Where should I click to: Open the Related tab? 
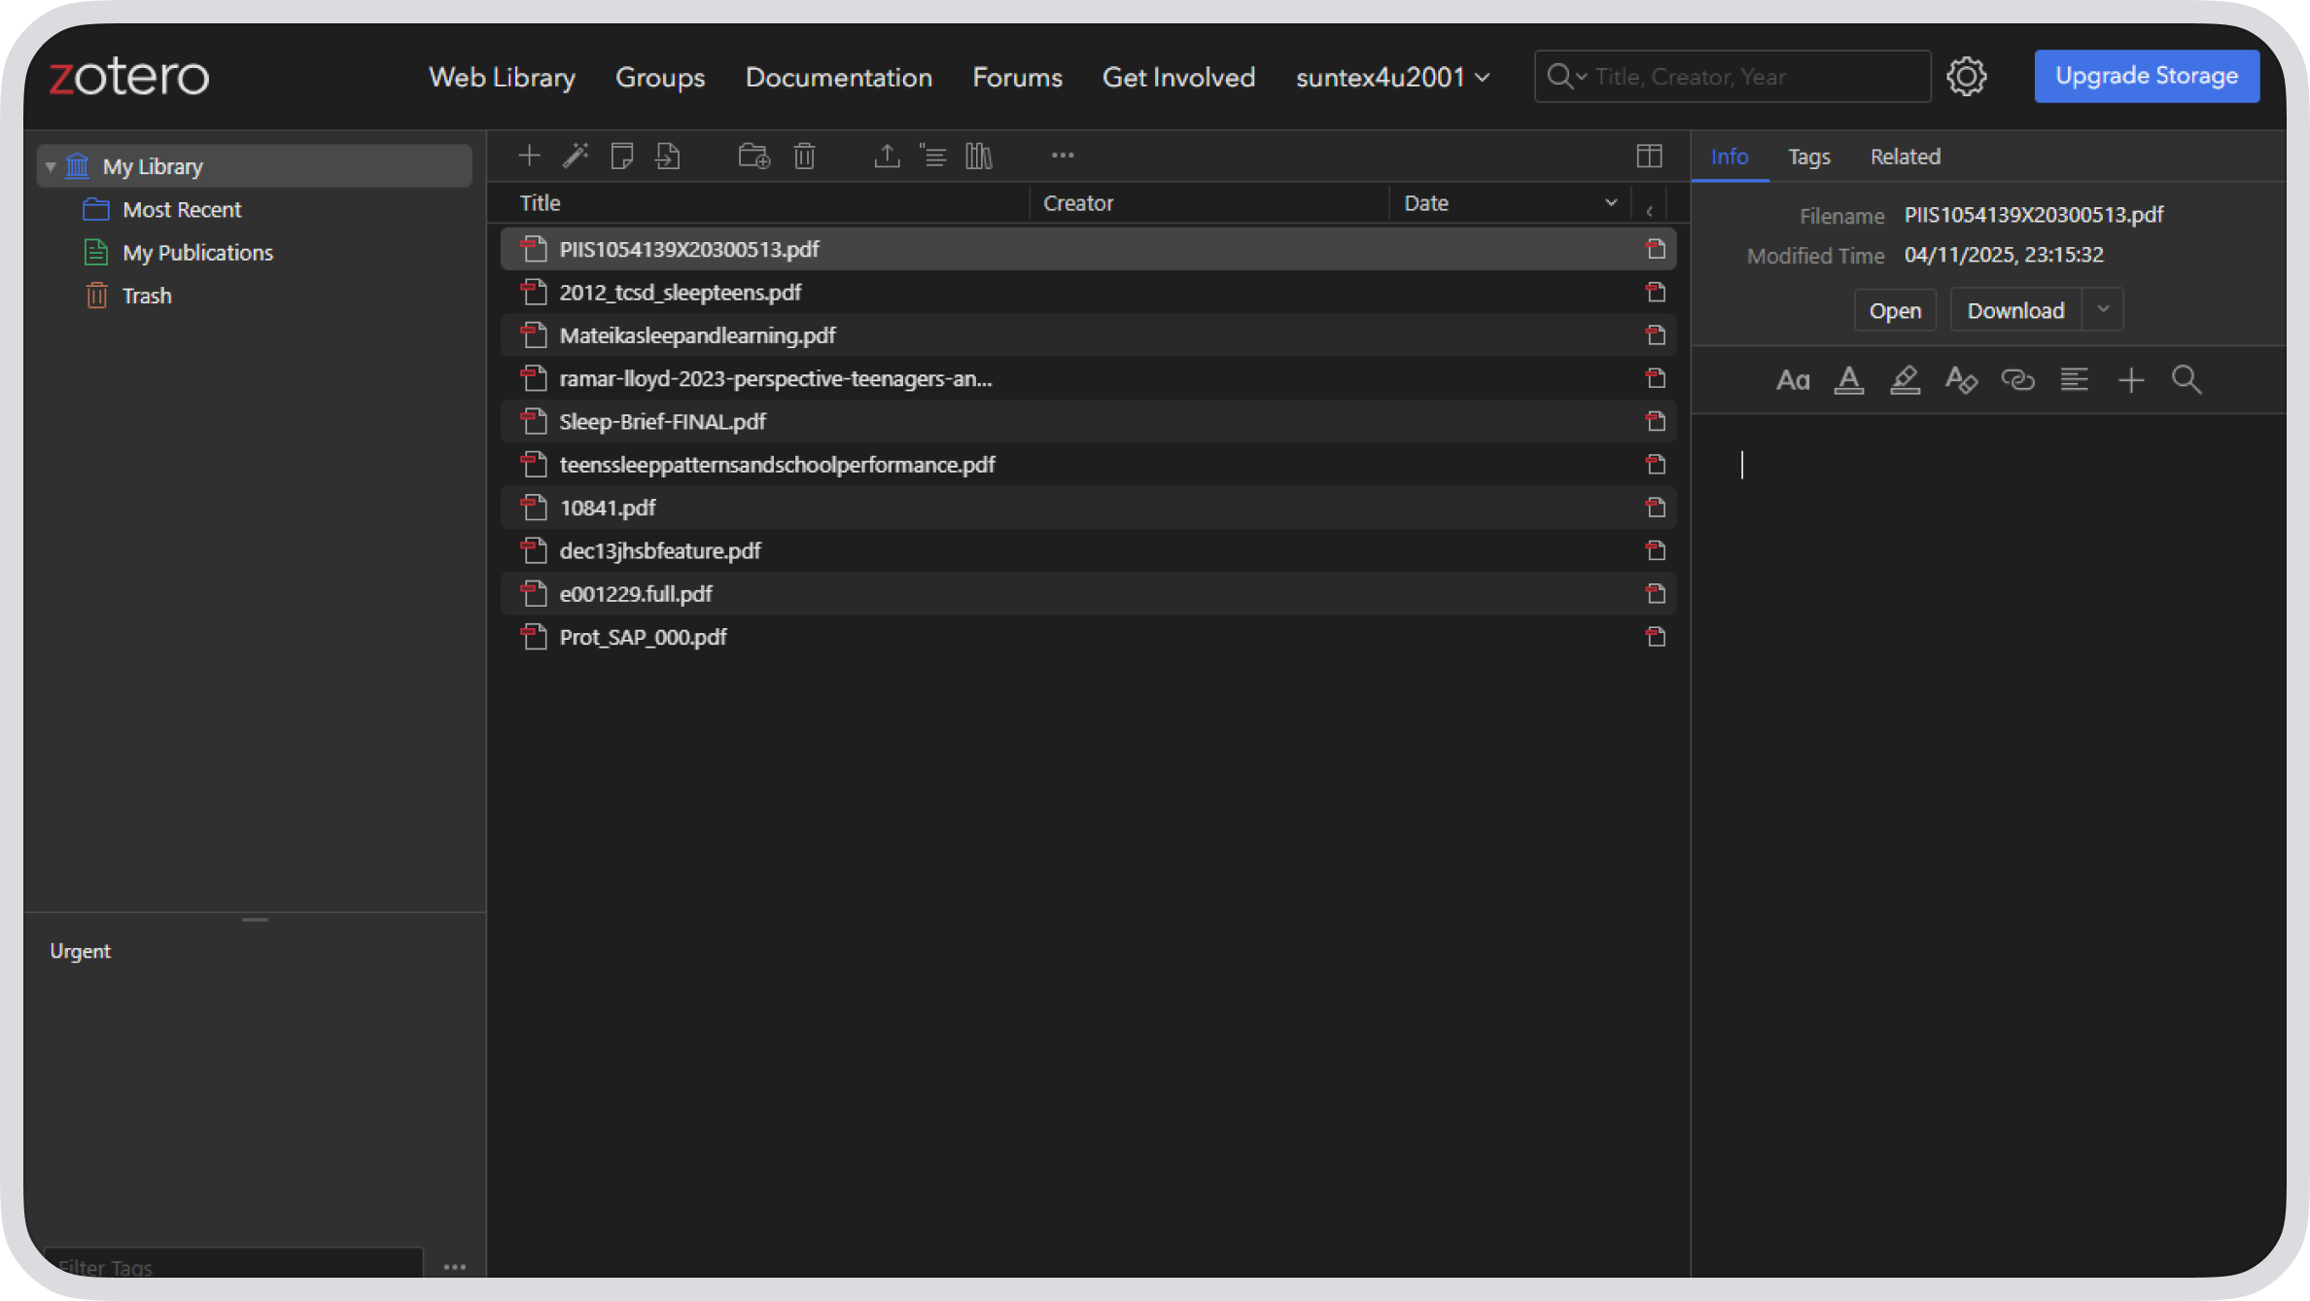pos(1905,157)
